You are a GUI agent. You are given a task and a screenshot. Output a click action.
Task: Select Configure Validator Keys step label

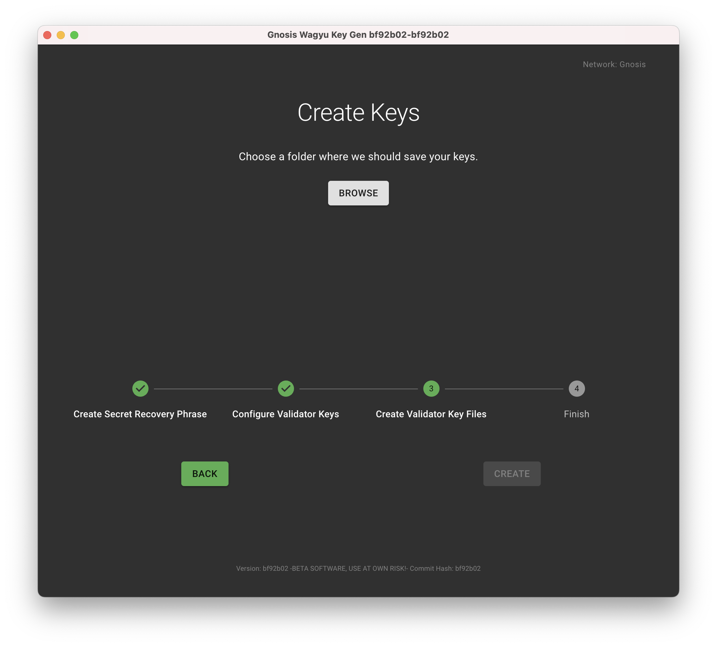click(286, 414)
